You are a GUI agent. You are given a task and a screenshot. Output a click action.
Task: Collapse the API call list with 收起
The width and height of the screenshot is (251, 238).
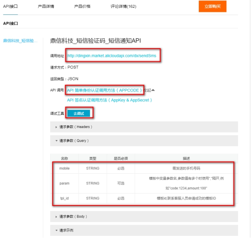pyautogui.click(x=149, y=90)
